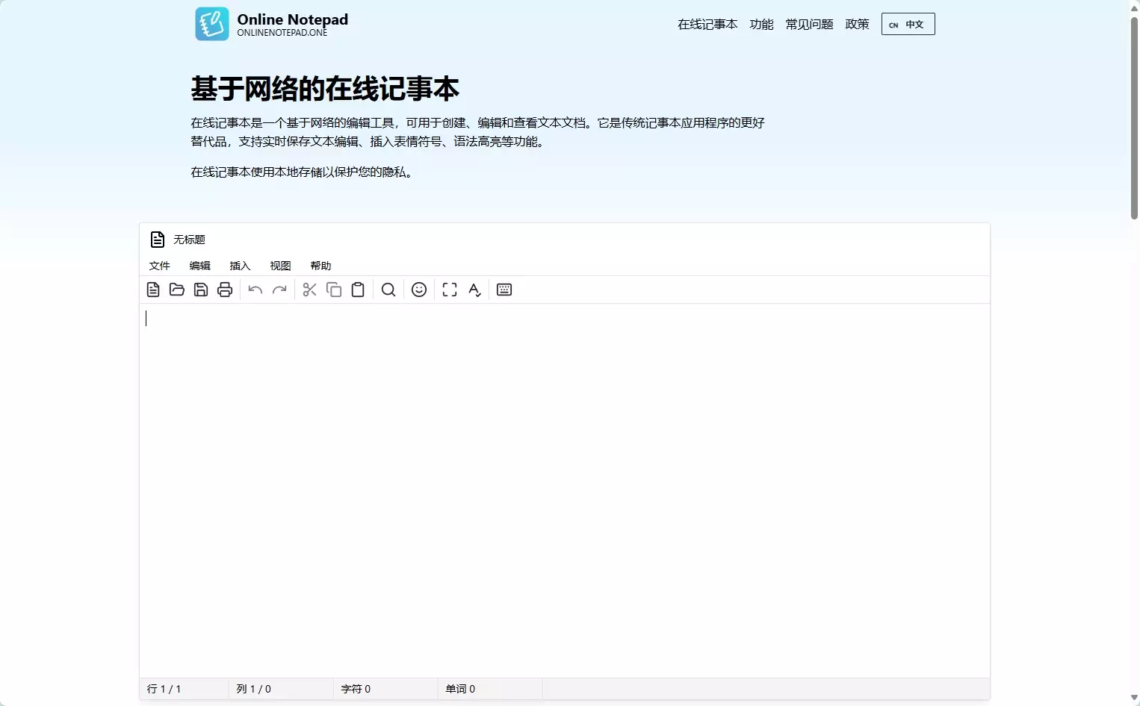Screen dimensions: 1140x706
Task: Redo the last undone edit
Action: point(279,290)
